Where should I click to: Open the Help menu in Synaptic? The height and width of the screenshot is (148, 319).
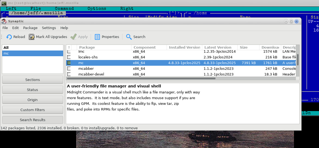(x=64, y=28)
